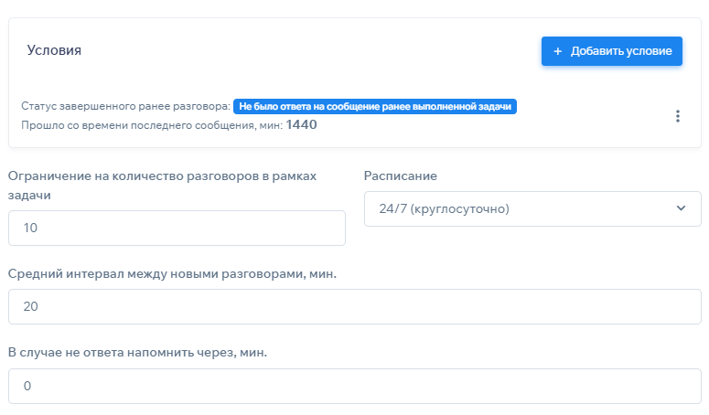Click 'Средний интервал между новыми разговорами' label
The width and height of the screenshot is (709, 415).
click(x=173, y=274)
